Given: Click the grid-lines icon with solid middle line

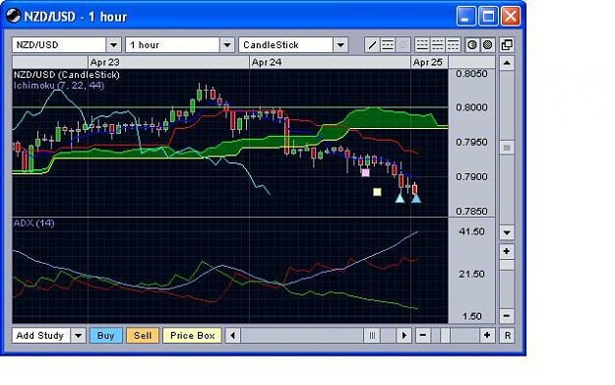Looking at the screenshot, I should [x=437, y=45].
